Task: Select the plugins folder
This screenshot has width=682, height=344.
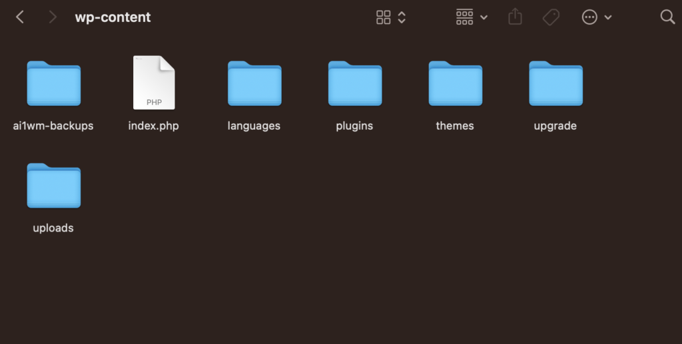Action: pyautogui.click(x=354, y=84)
